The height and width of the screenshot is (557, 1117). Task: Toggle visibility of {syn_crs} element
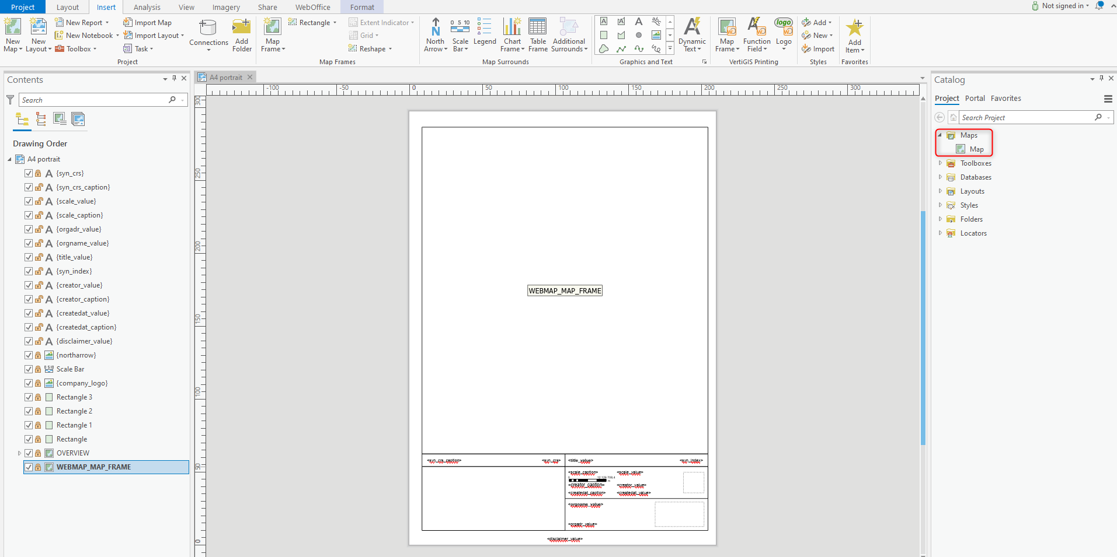29,173
